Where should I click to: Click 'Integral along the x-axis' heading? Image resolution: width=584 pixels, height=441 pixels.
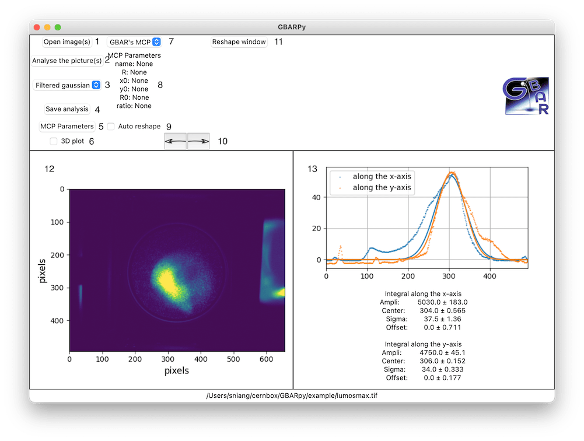[423, 293]
